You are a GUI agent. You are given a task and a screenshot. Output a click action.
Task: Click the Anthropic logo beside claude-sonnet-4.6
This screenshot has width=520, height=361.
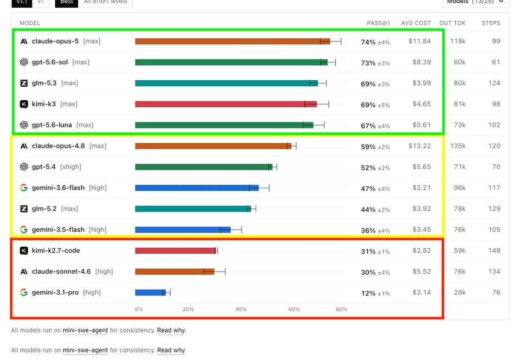tap(24, 272)
